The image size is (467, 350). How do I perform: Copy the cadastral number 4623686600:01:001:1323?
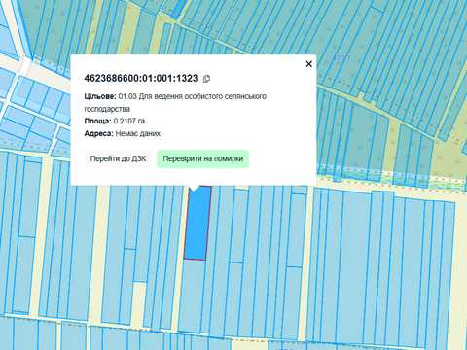click(206, 79)
